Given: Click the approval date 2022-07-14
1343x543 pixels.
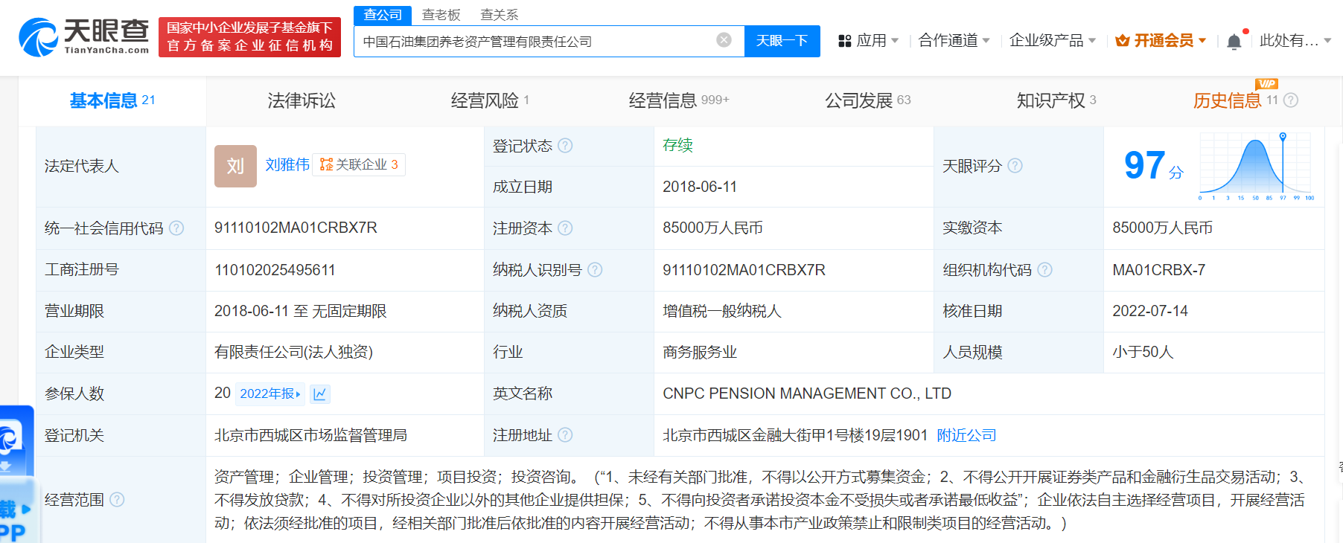Looking at the screenshot, I should pyautogui.click(x=1150, y=311).
